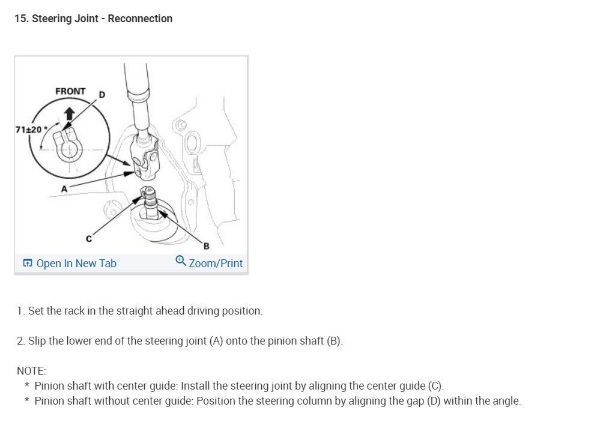This screenshot has height=425, width=615.
Task: Click the black FRONT direction arrow in diagram
Action: pos(70,114)
